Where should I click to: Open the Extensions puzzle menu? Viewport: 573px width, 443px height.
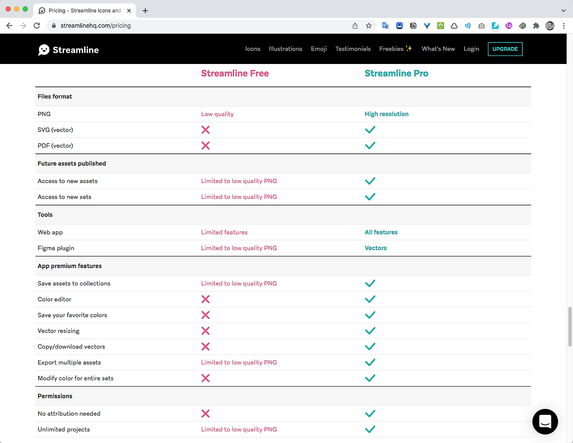536,26
